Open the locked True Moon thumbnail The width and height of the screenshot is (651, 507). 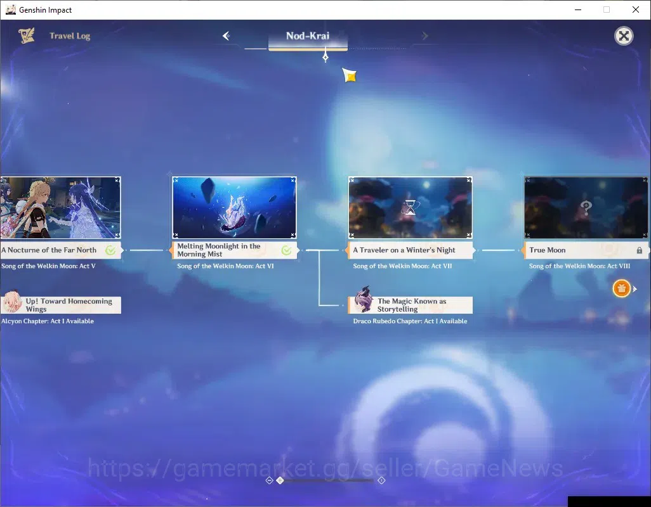[586, 207]
